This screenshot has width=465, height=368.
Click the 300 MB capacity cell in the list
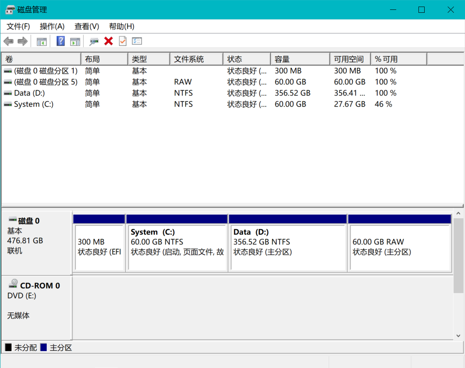point(288,71)
